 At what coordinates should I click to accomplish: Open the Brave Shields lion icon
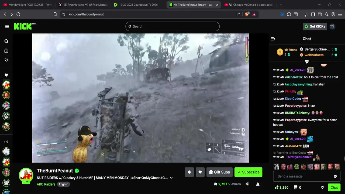click(247, 14)
